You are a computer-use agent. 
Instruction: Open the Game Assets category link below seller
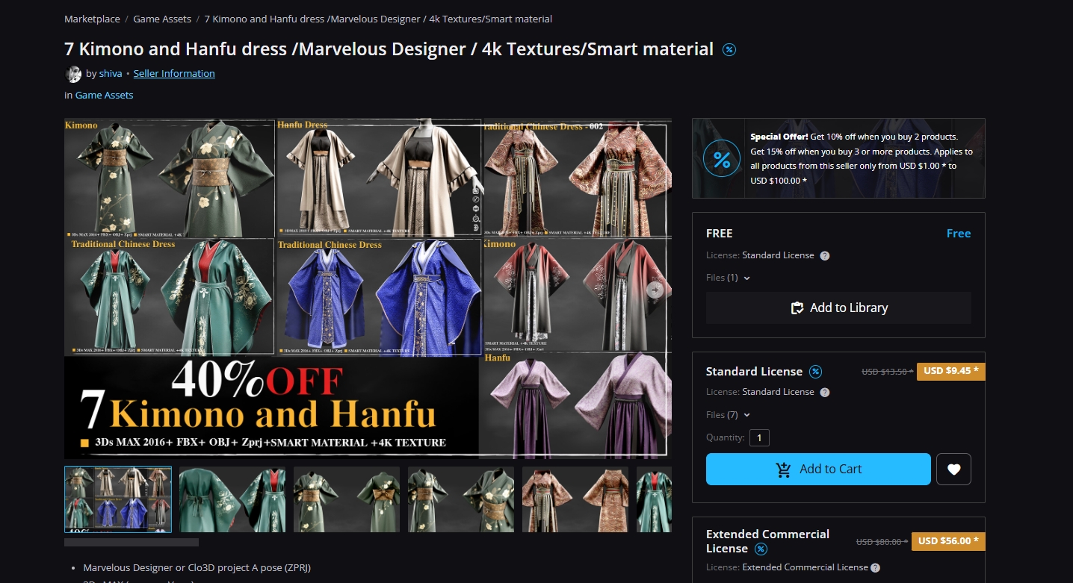[x=104, y=96]
